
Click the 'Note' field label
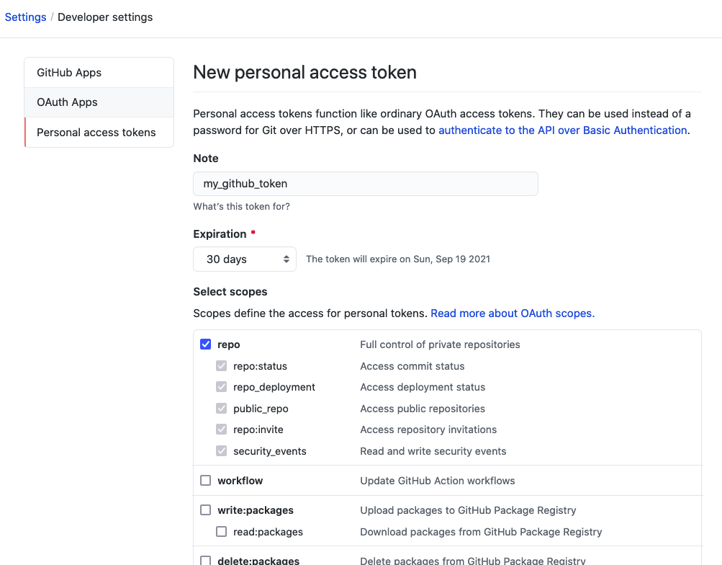pyautogui.click(x=206, y=159)
